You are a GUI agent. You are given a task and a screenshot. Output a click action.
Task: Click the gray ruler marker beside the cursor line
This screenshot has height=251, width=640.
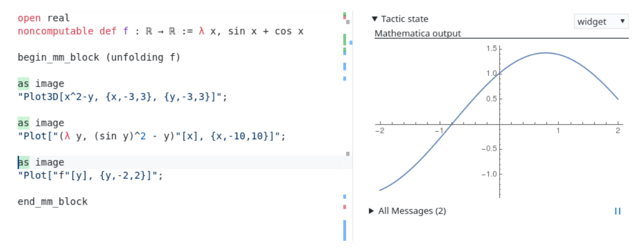point(348,154)
